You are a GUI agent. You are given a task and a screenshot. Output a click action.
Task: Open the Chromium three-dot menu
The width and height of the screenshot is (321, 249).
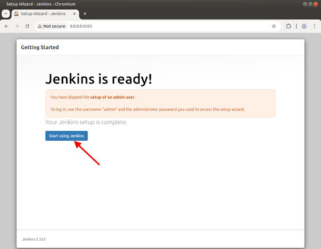tap(315, 26)
